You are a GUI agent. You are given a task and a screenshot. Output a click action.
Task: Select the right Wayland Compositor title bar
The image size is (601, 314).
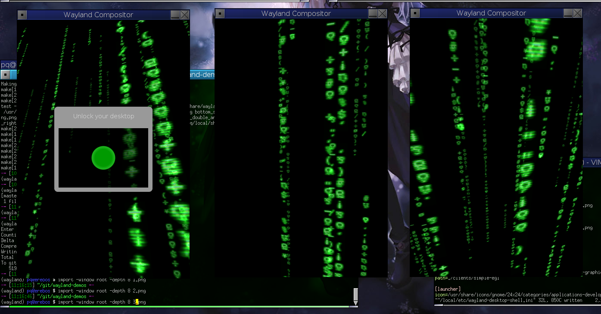[x=491, y=13]
